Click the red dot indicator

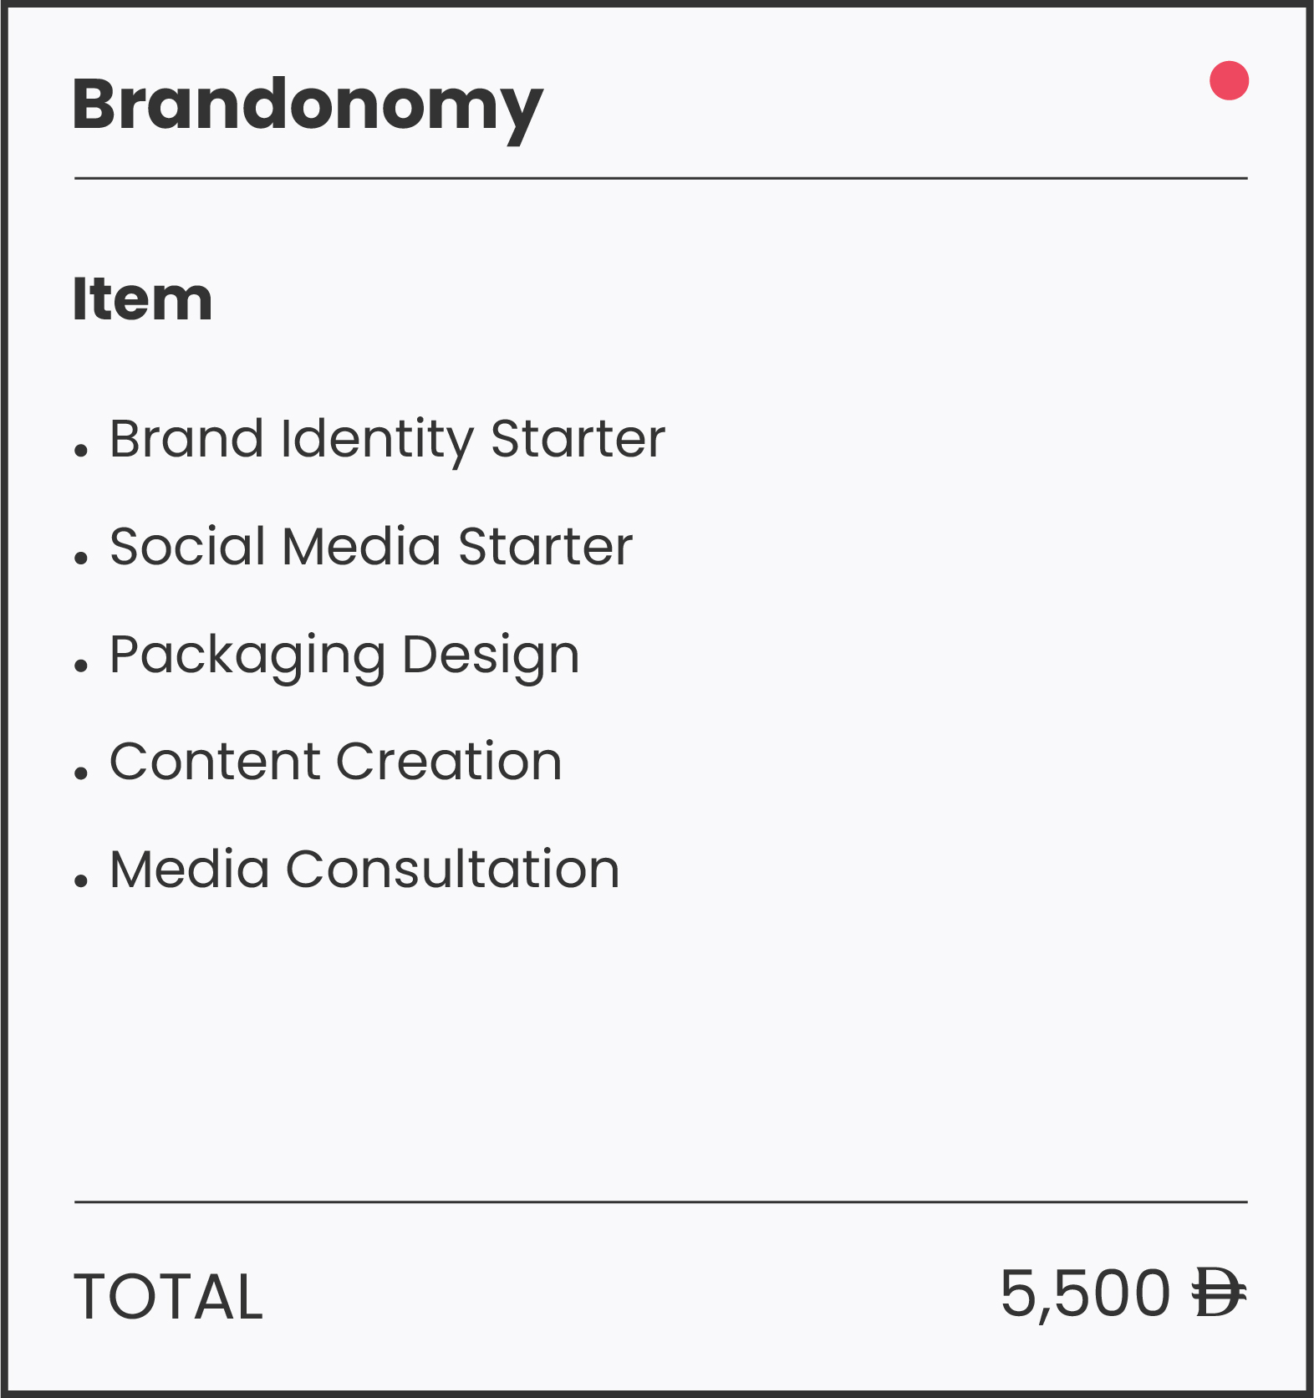[x=1229, y=81]
